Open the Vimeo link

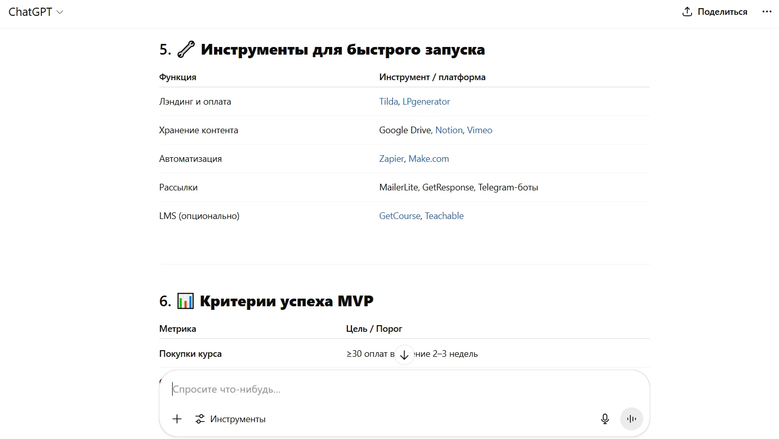(x=480, y=130)
